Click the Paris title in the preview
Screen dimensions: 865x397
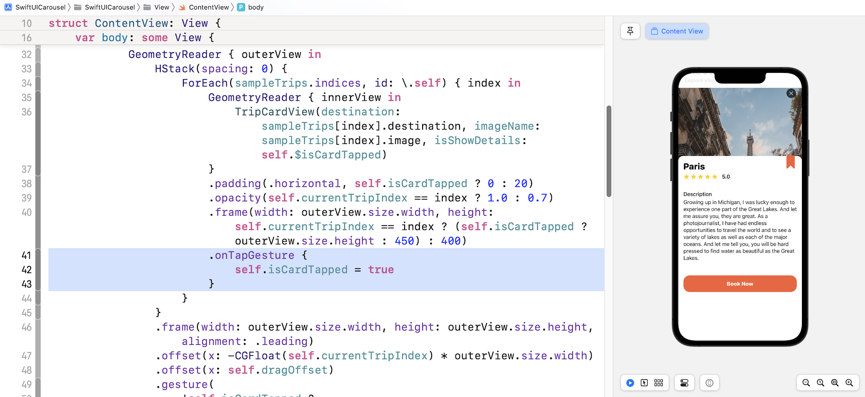tap(694, 167)
